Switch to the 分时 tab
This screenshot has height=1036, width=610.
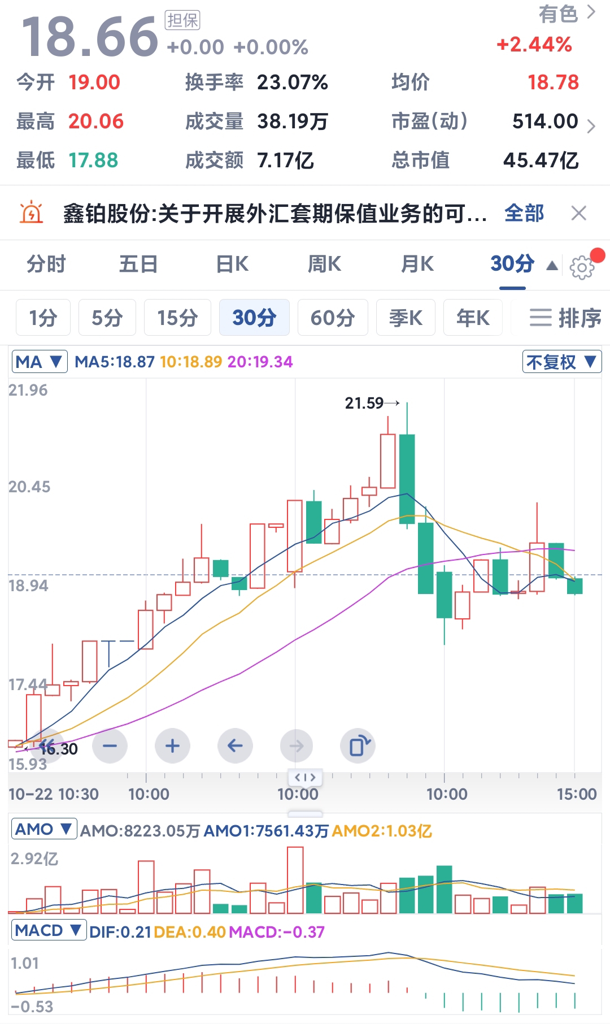[46, 264]
